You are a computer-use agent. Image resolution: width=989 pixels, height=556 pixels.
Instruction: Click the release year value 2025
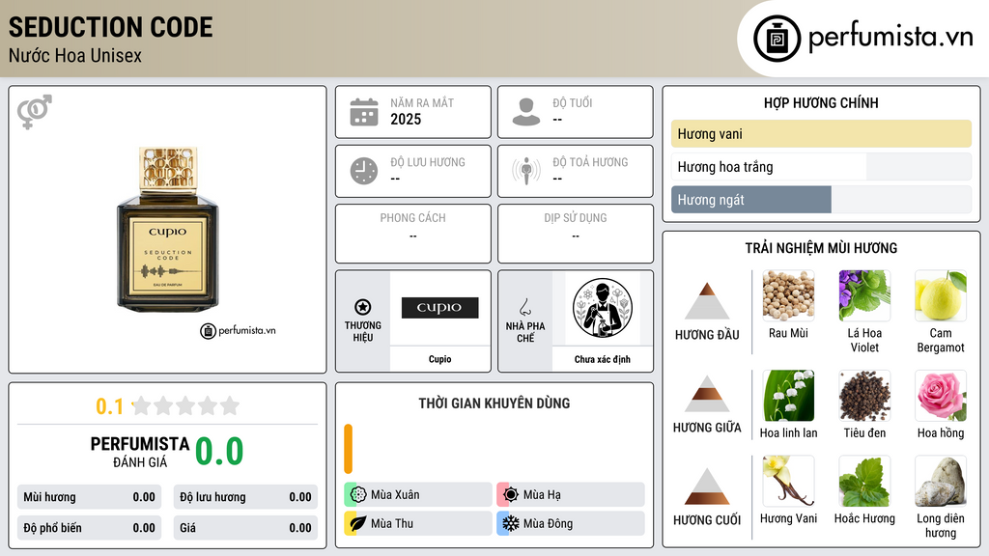coord(406,119)
